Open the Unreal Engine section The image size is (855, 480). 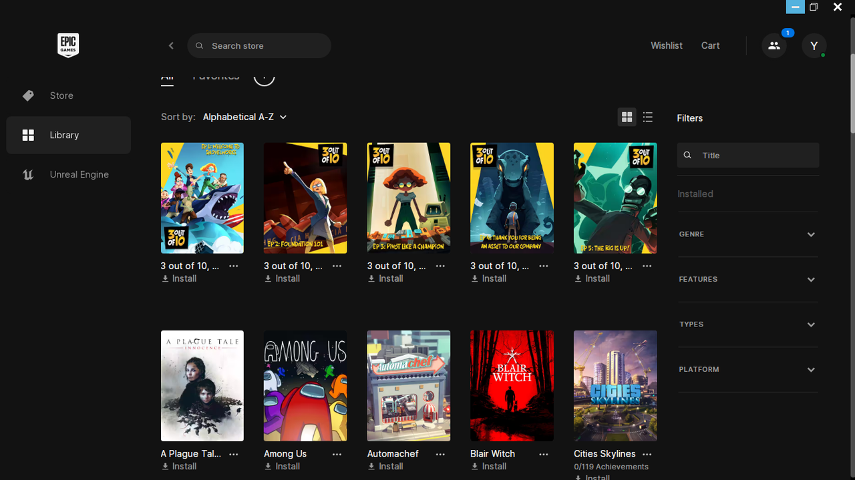(68, 174)
